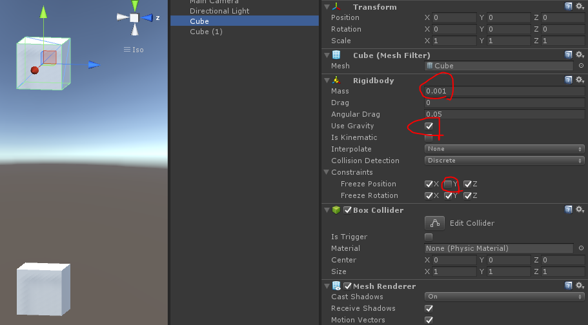Open Mesh Renderer help reference icon
Viewport: 588px width, 325px height.
pyautogui.click(x=569, y=286)
